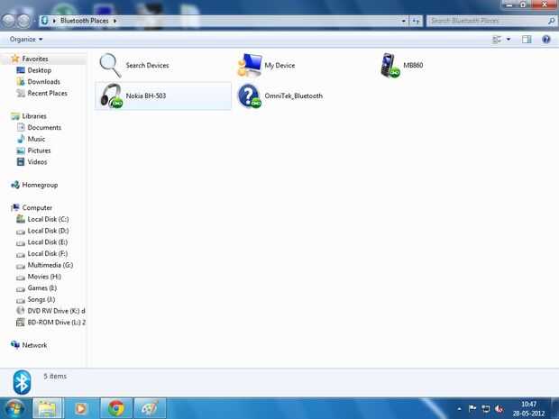Click the network tray icon

coord(486,408)
